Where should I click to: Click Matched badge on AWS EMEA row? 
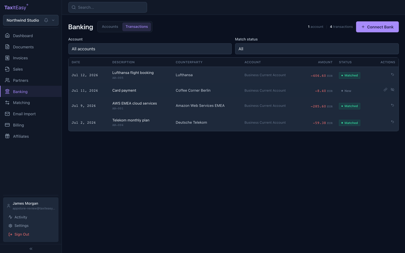click(349, 106)
